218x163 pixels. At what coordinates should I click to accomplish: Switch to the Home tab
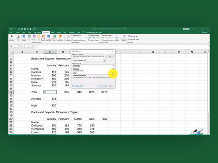(18, 32)
